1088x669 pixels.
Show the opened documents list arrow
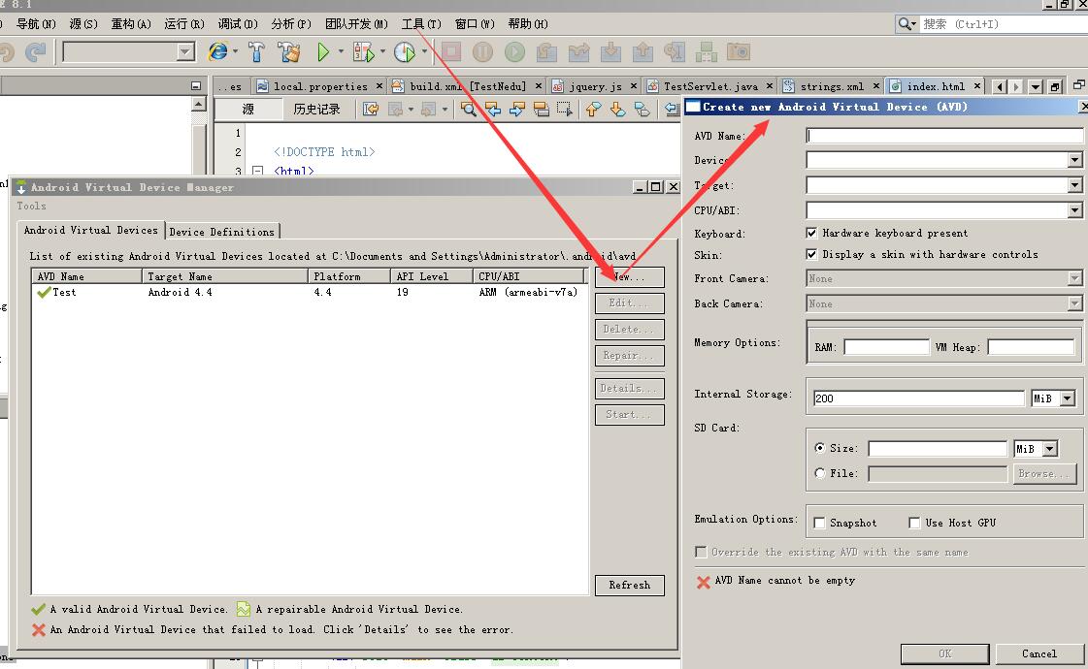coord(1036,86)
